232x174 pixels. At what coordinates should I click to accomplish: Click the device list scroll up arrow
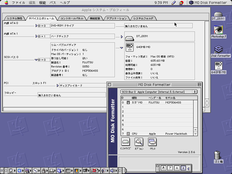point(195,130)
